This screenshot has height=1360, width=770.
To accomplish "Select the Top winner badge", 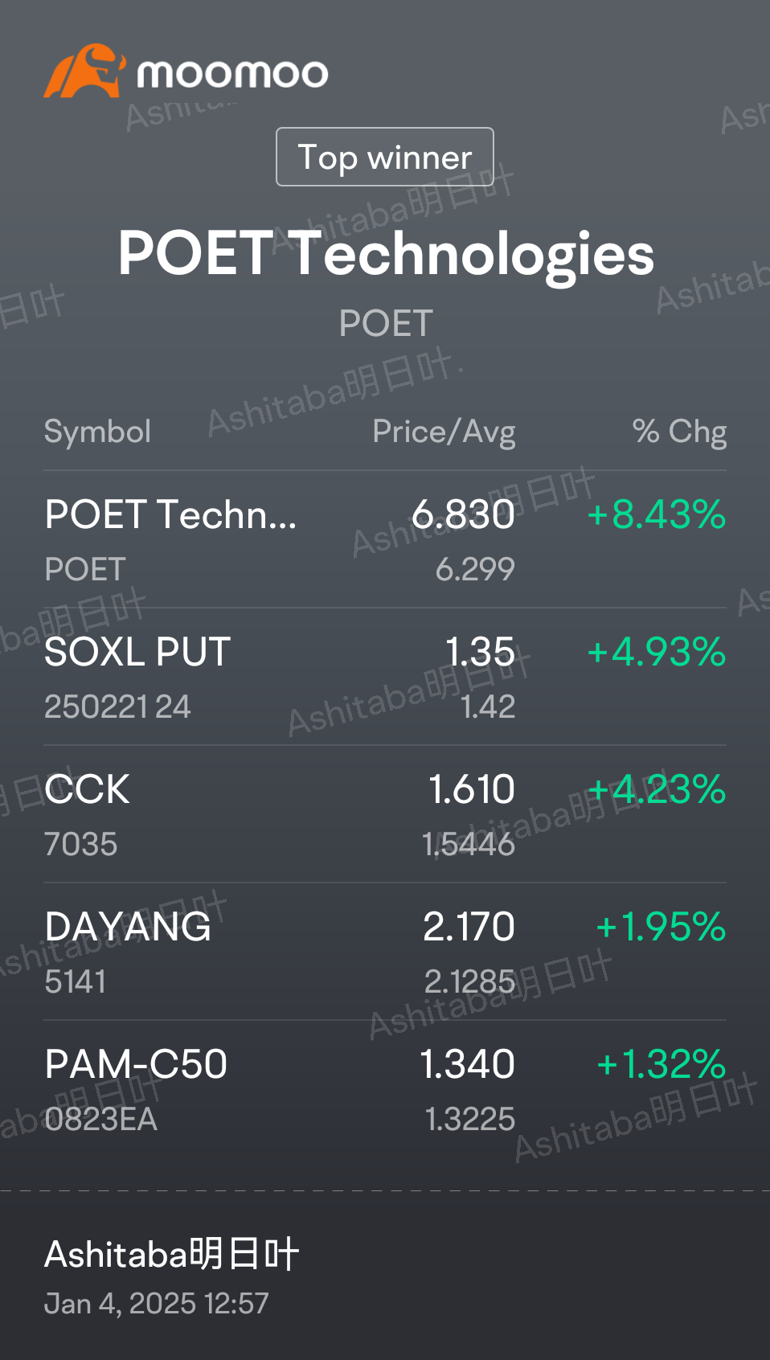I will [x=385, y=157].
